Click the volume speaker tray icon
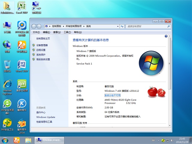 pos(172,140)
